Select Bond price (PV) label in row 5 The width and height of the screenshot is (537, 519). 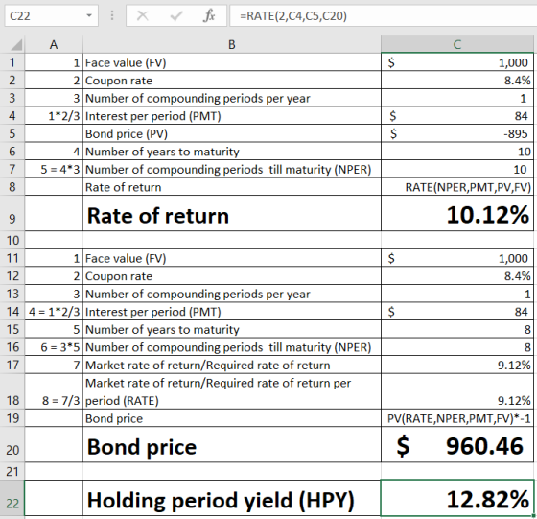click(231, 133)
